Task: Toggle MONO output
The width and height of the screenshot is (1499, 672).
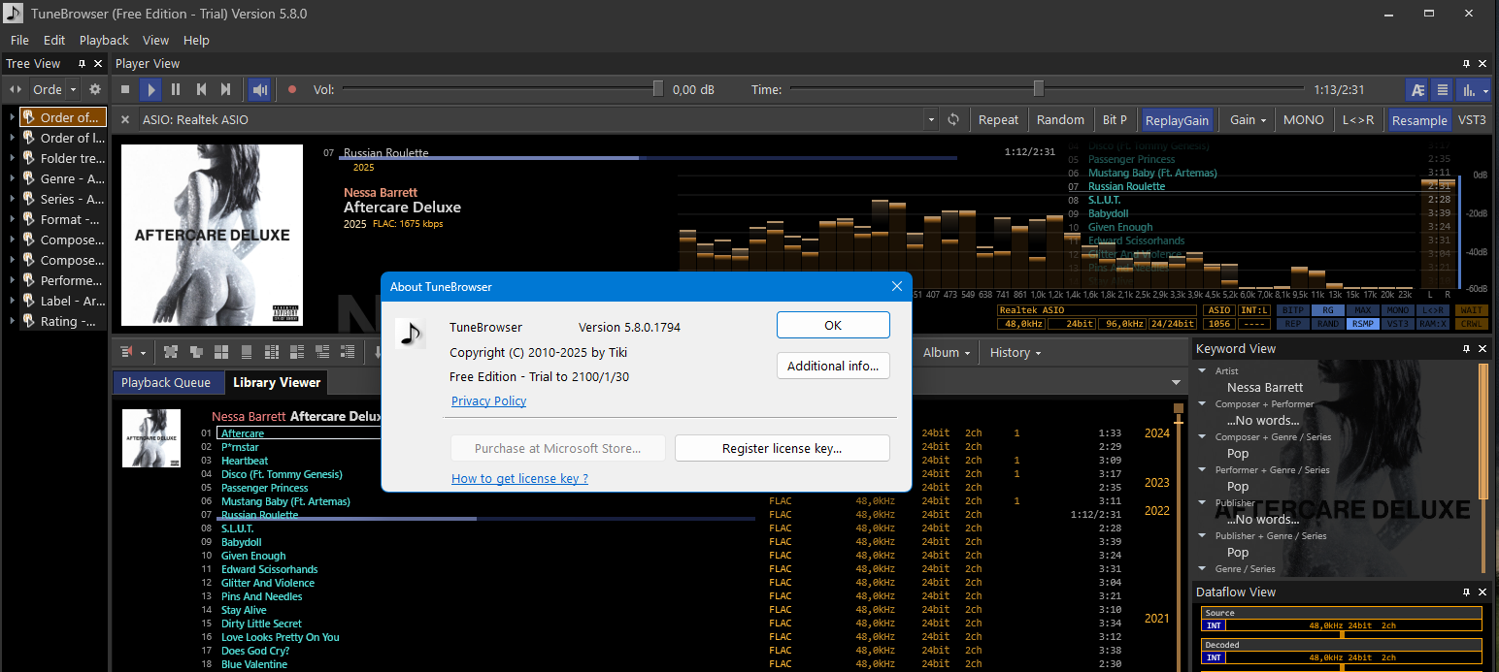Action: 1303,120
